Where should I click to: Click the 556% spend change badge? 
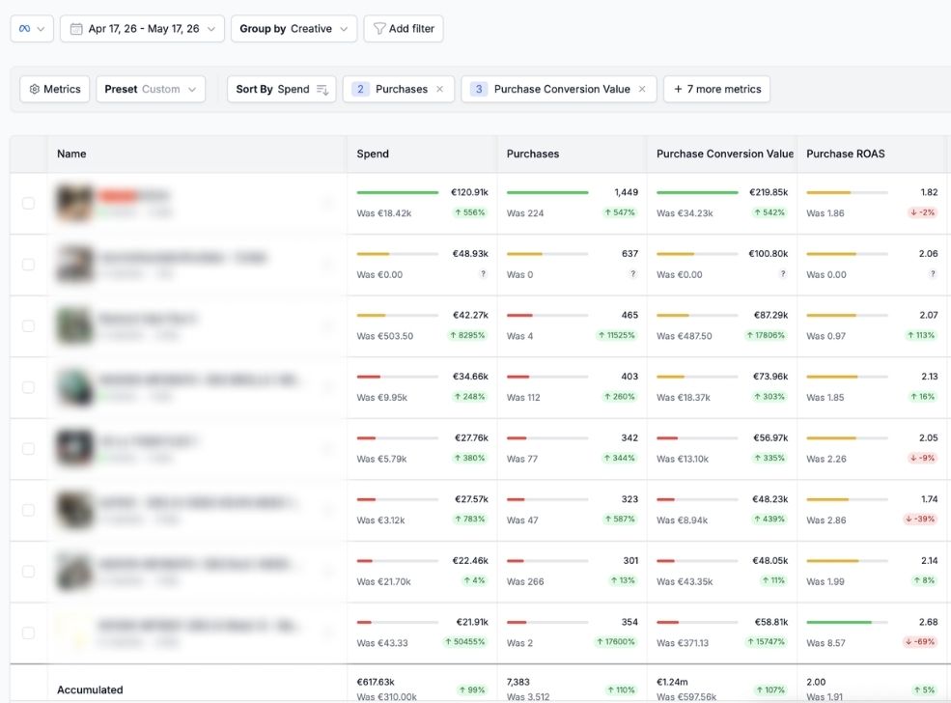pyautogui.click(x=470, y=212)
